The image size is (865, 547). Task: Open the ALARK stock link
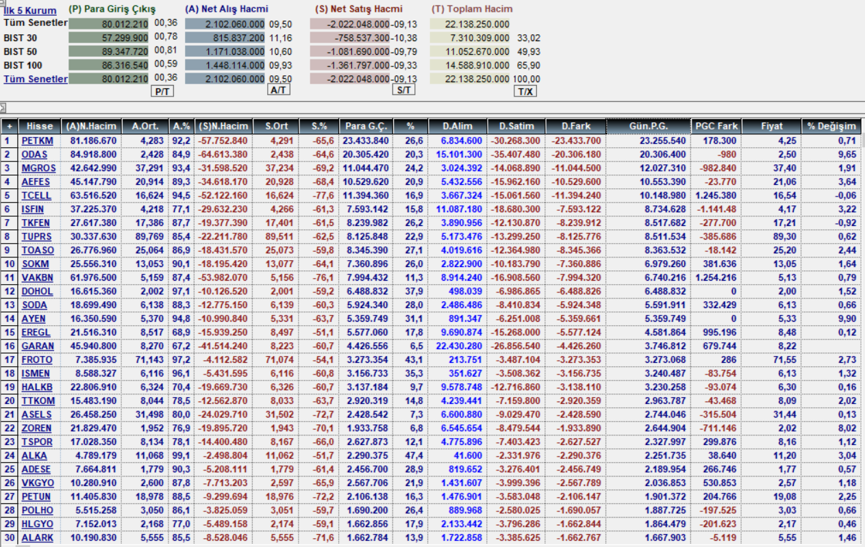coord(37,537)
